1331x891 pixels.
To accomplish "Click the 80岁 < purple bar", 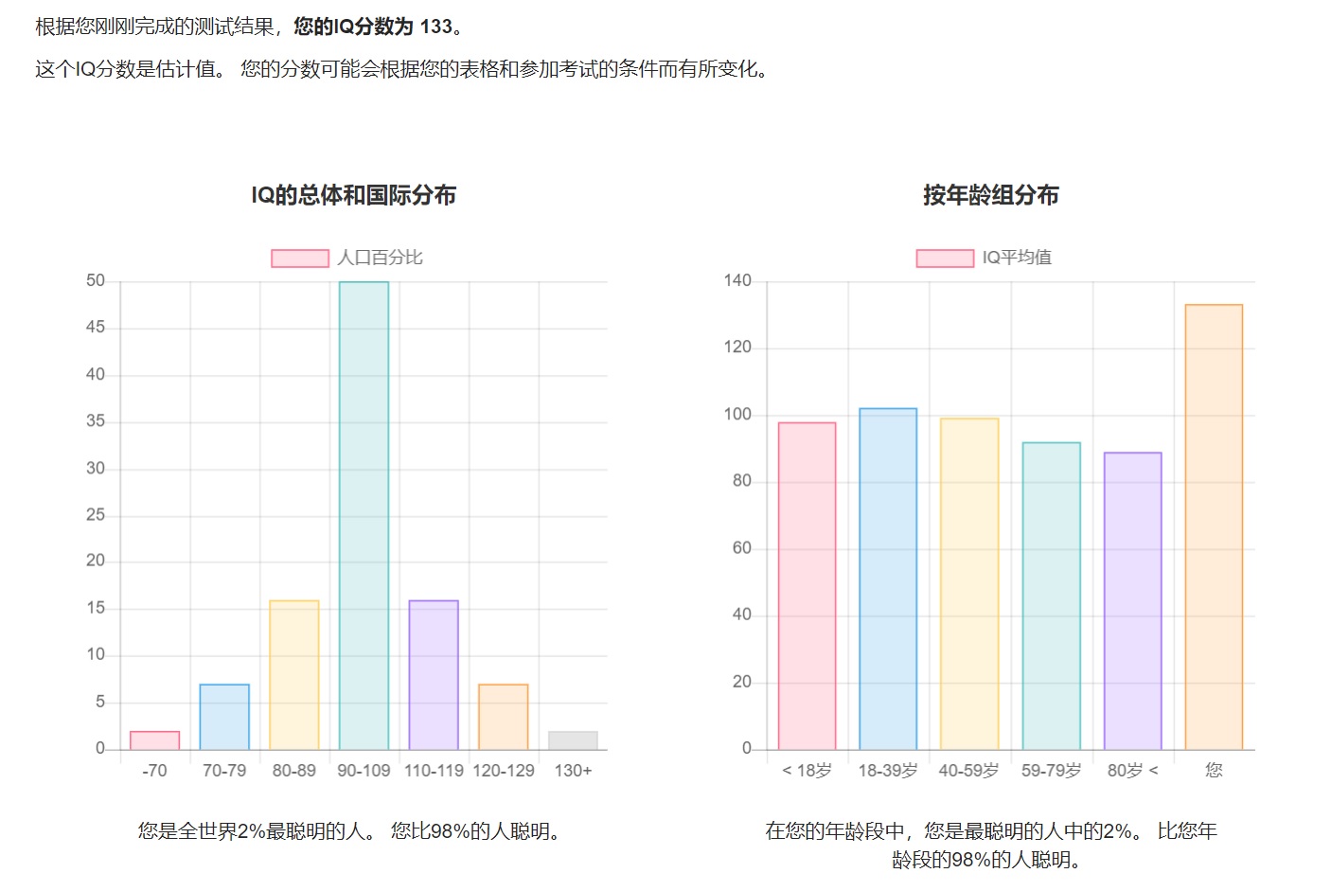I will pyautogui.click(x=1133, y=601).
